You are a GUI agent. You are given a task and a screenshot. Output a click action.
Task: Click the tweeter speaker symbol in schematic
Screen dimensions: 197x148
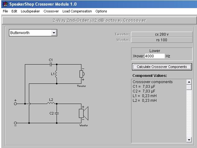[x=82, y=74]
